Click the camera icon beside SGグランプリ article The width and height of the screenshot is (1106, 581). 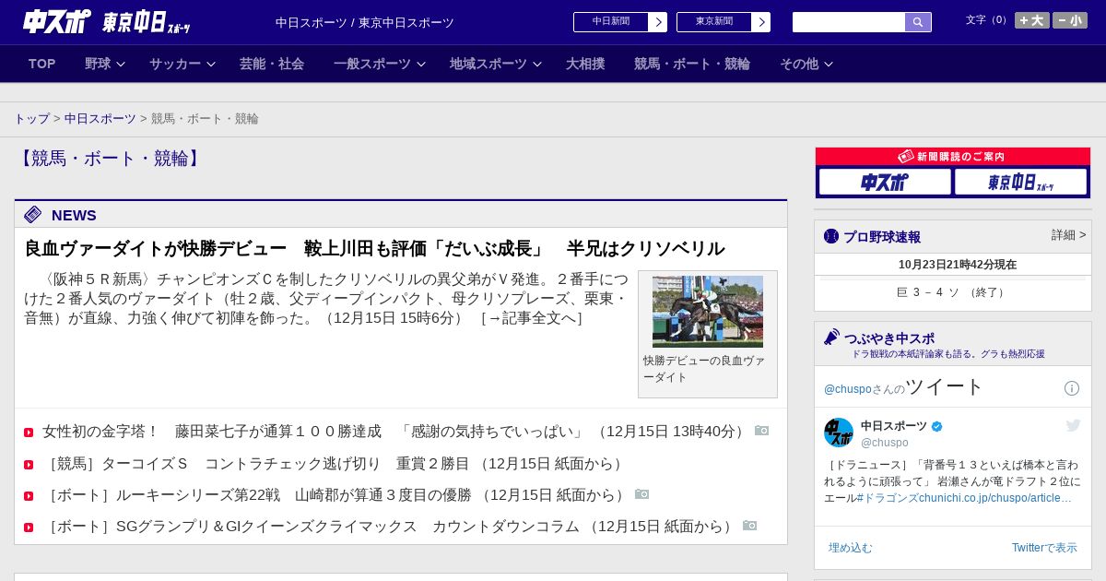coord(750,526)
